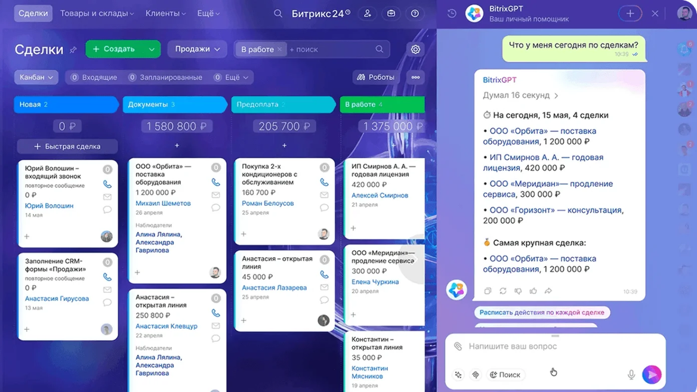Open ИП Смирнов А. А. link in chat
The width and height of the screenshot is (697, 392).
[x=543, y=163]
